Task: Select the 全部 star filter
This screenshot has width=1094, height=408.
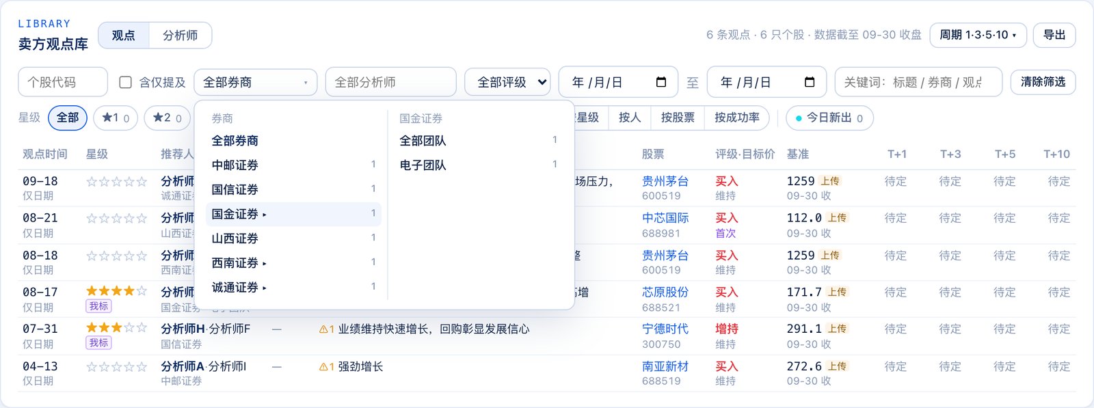Action: click(x=68, y=118)
